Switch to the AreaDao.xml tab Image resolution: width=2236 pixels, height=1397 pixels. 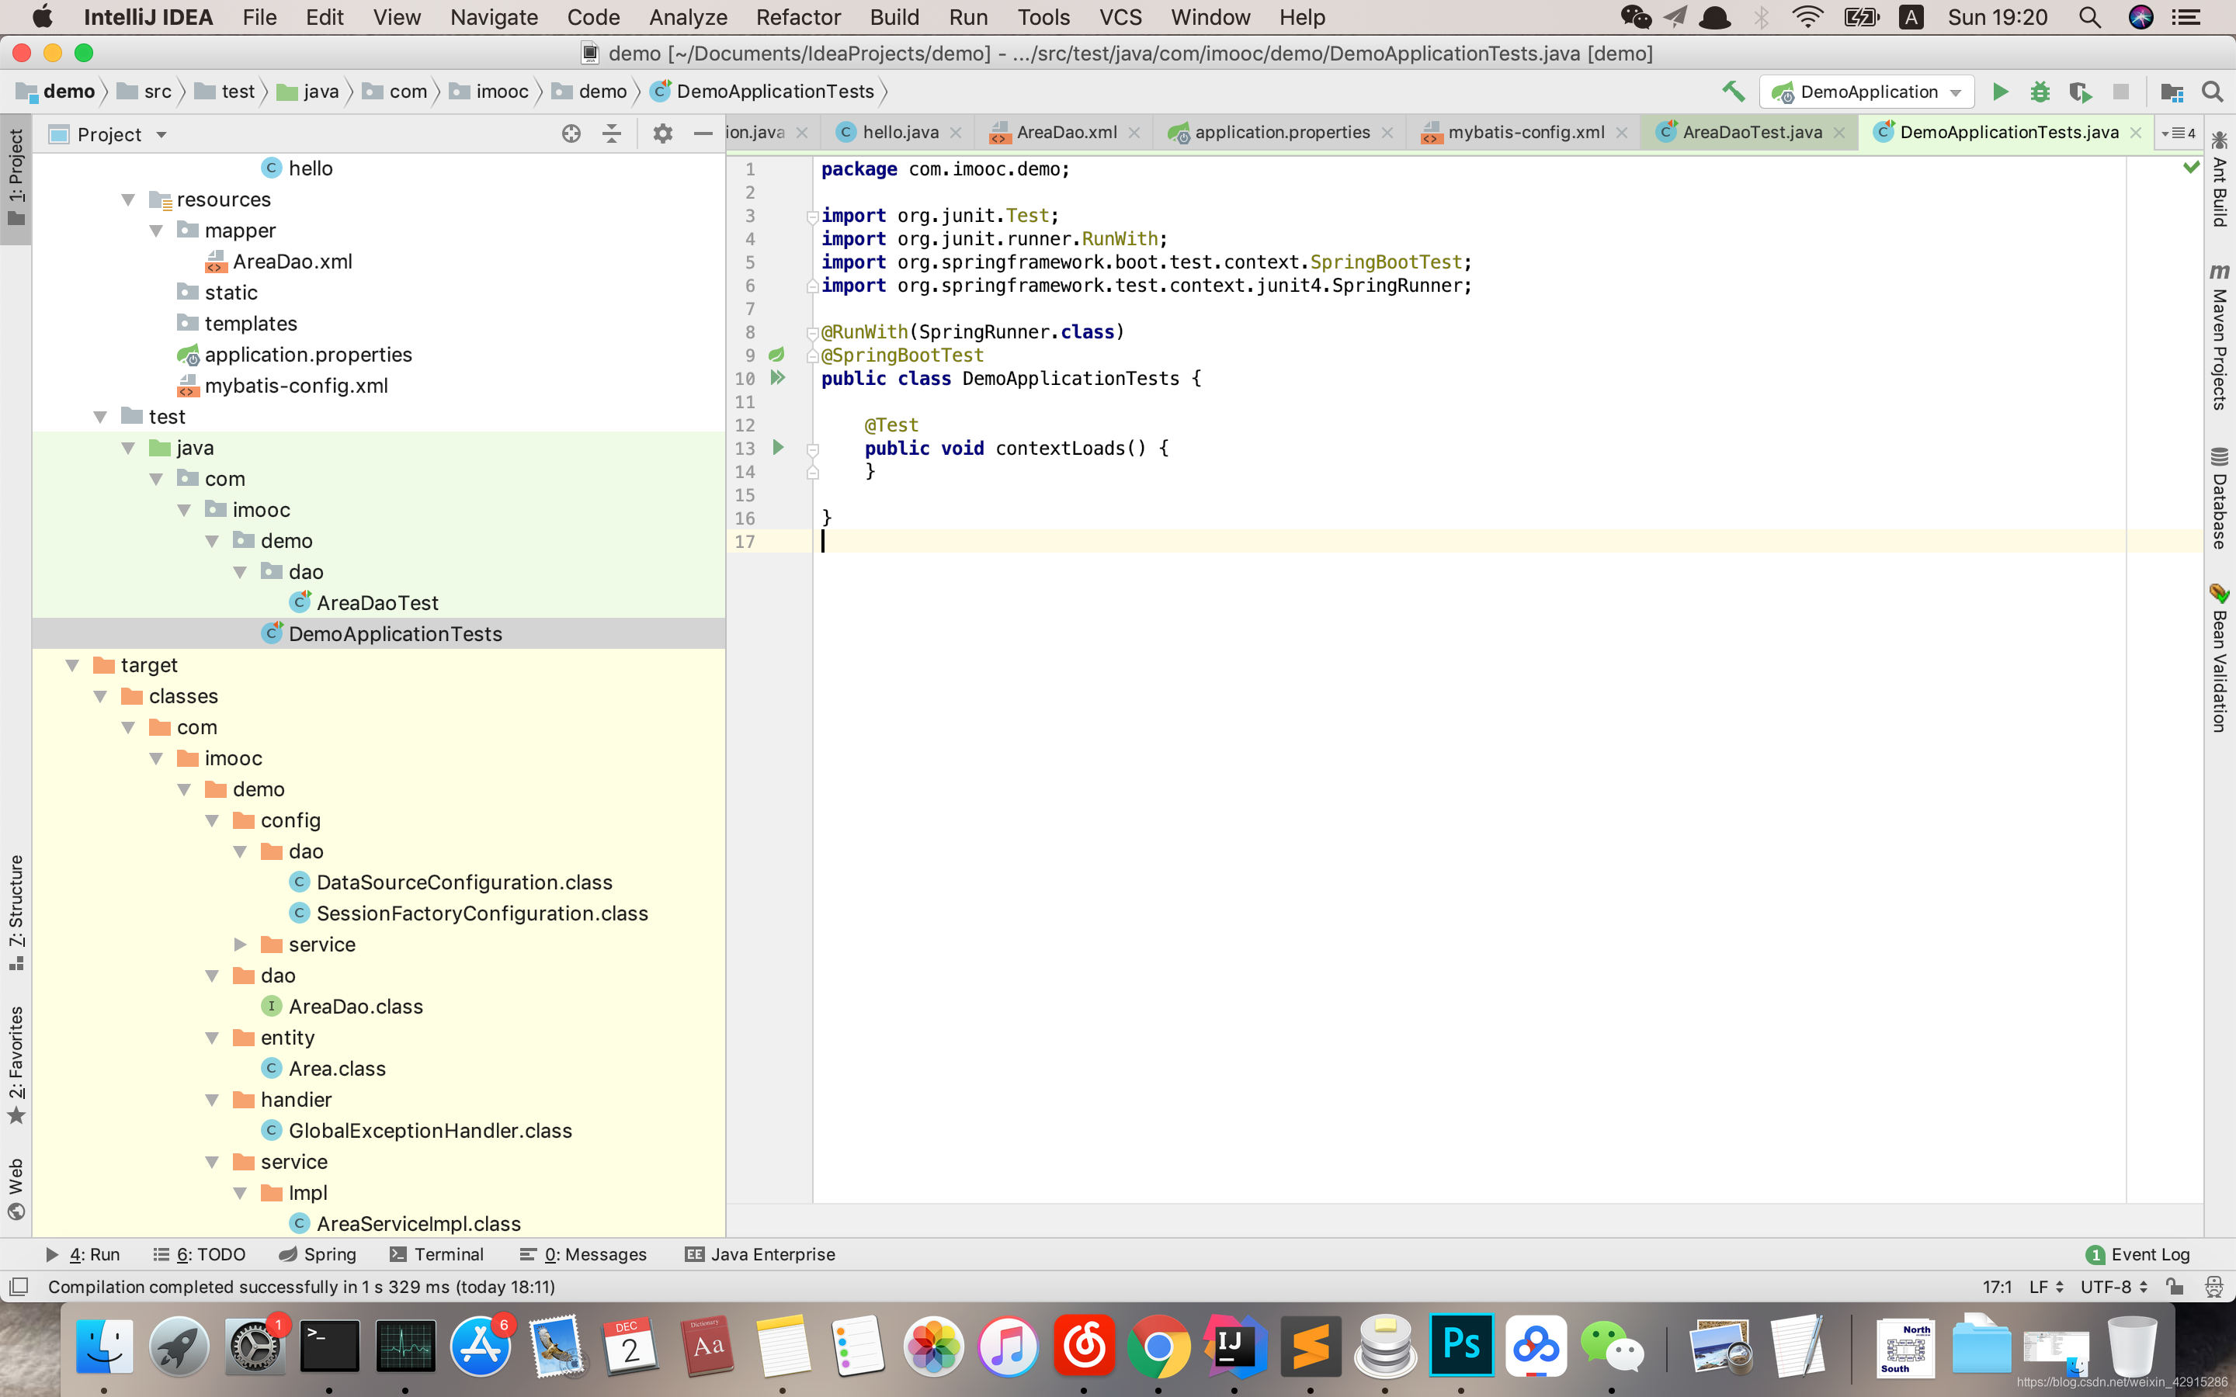tap(1065, 133)
